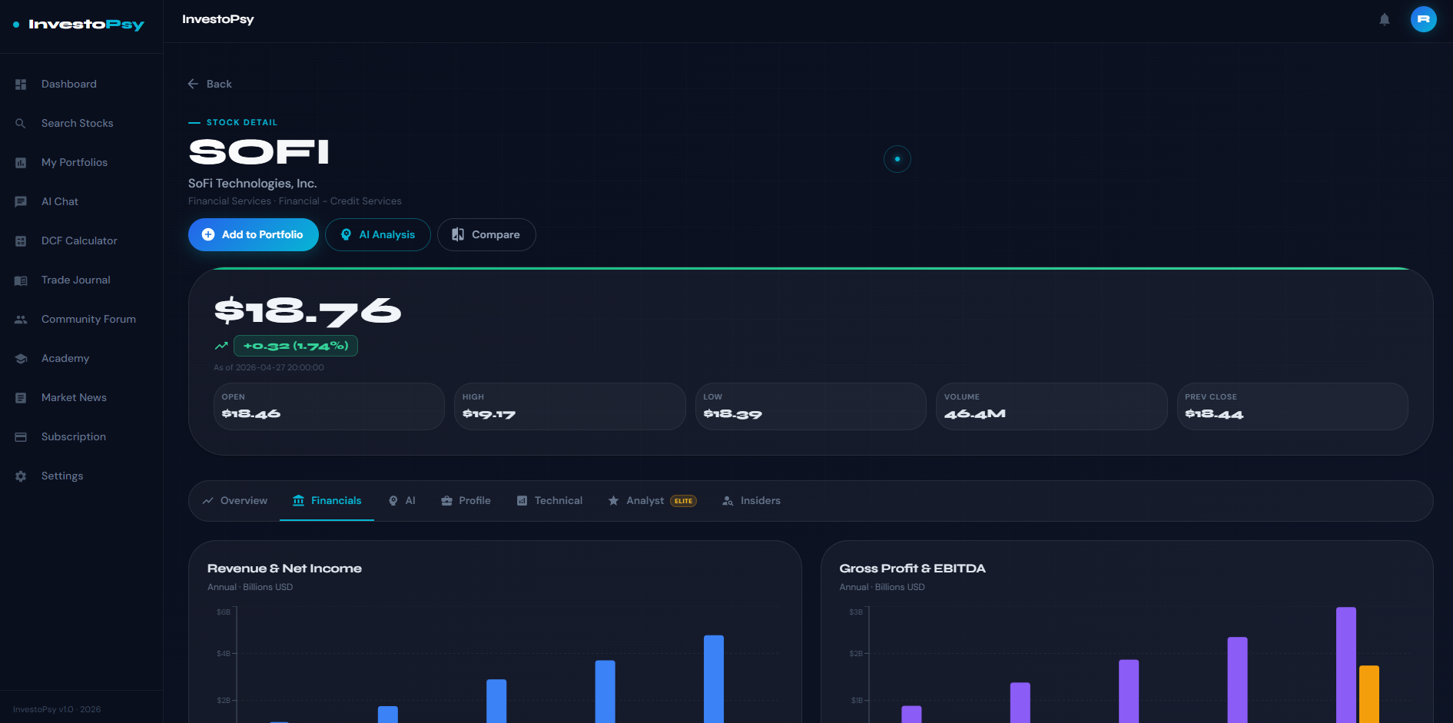Click the Dashboard grid icon in sidebar
The height and width of the screenshot is (723, 1453).
tap(21, 85)
